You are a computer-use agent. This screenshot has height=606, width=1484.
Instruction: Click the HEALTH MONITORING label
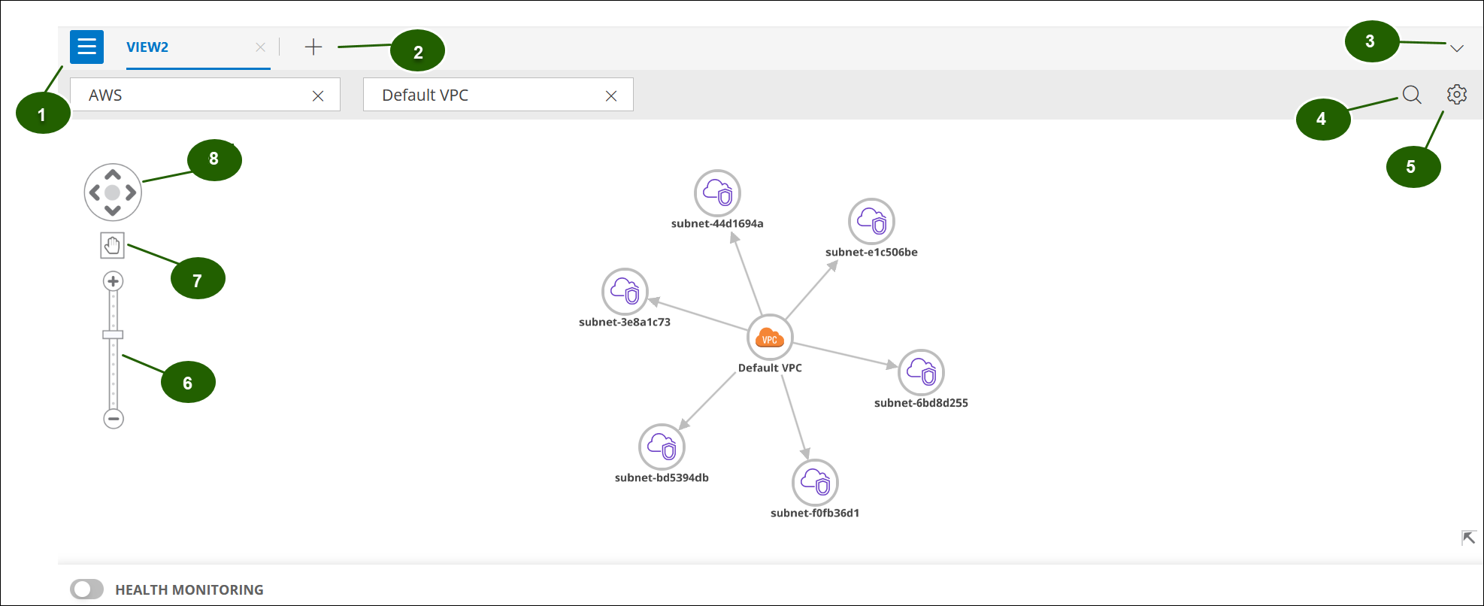(x=189, y=590)
